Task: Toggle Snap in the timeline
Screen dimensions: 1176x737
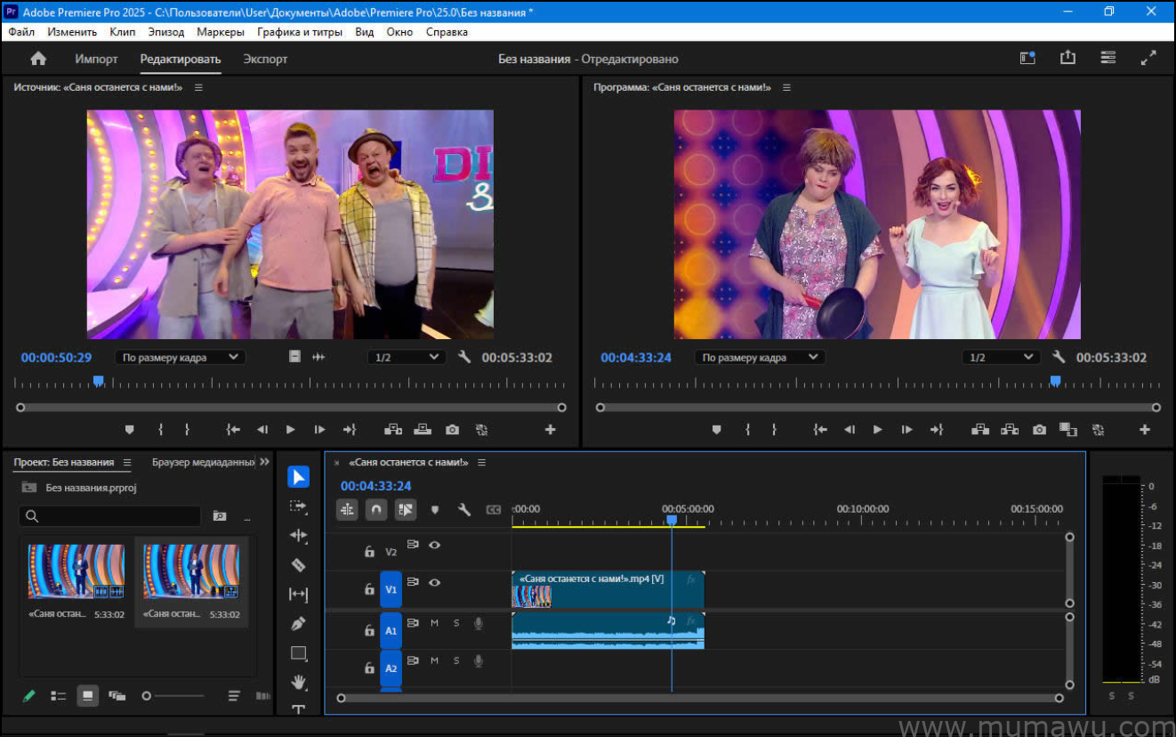Action: pyautogui.click(x=376, y=509)
